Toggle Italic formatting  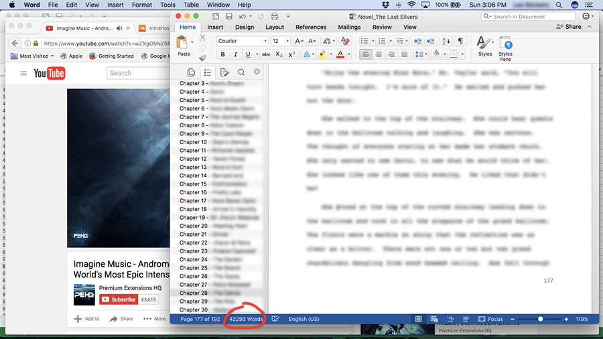(x=235, y=54)
